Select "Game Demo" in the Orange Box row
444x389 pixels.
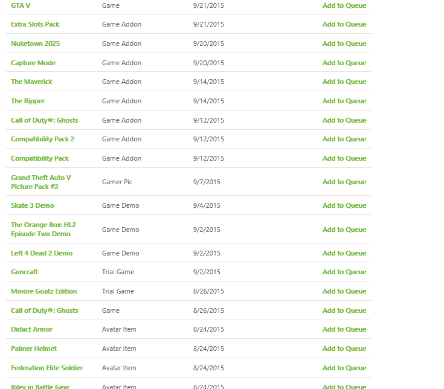tap(121, 230)
